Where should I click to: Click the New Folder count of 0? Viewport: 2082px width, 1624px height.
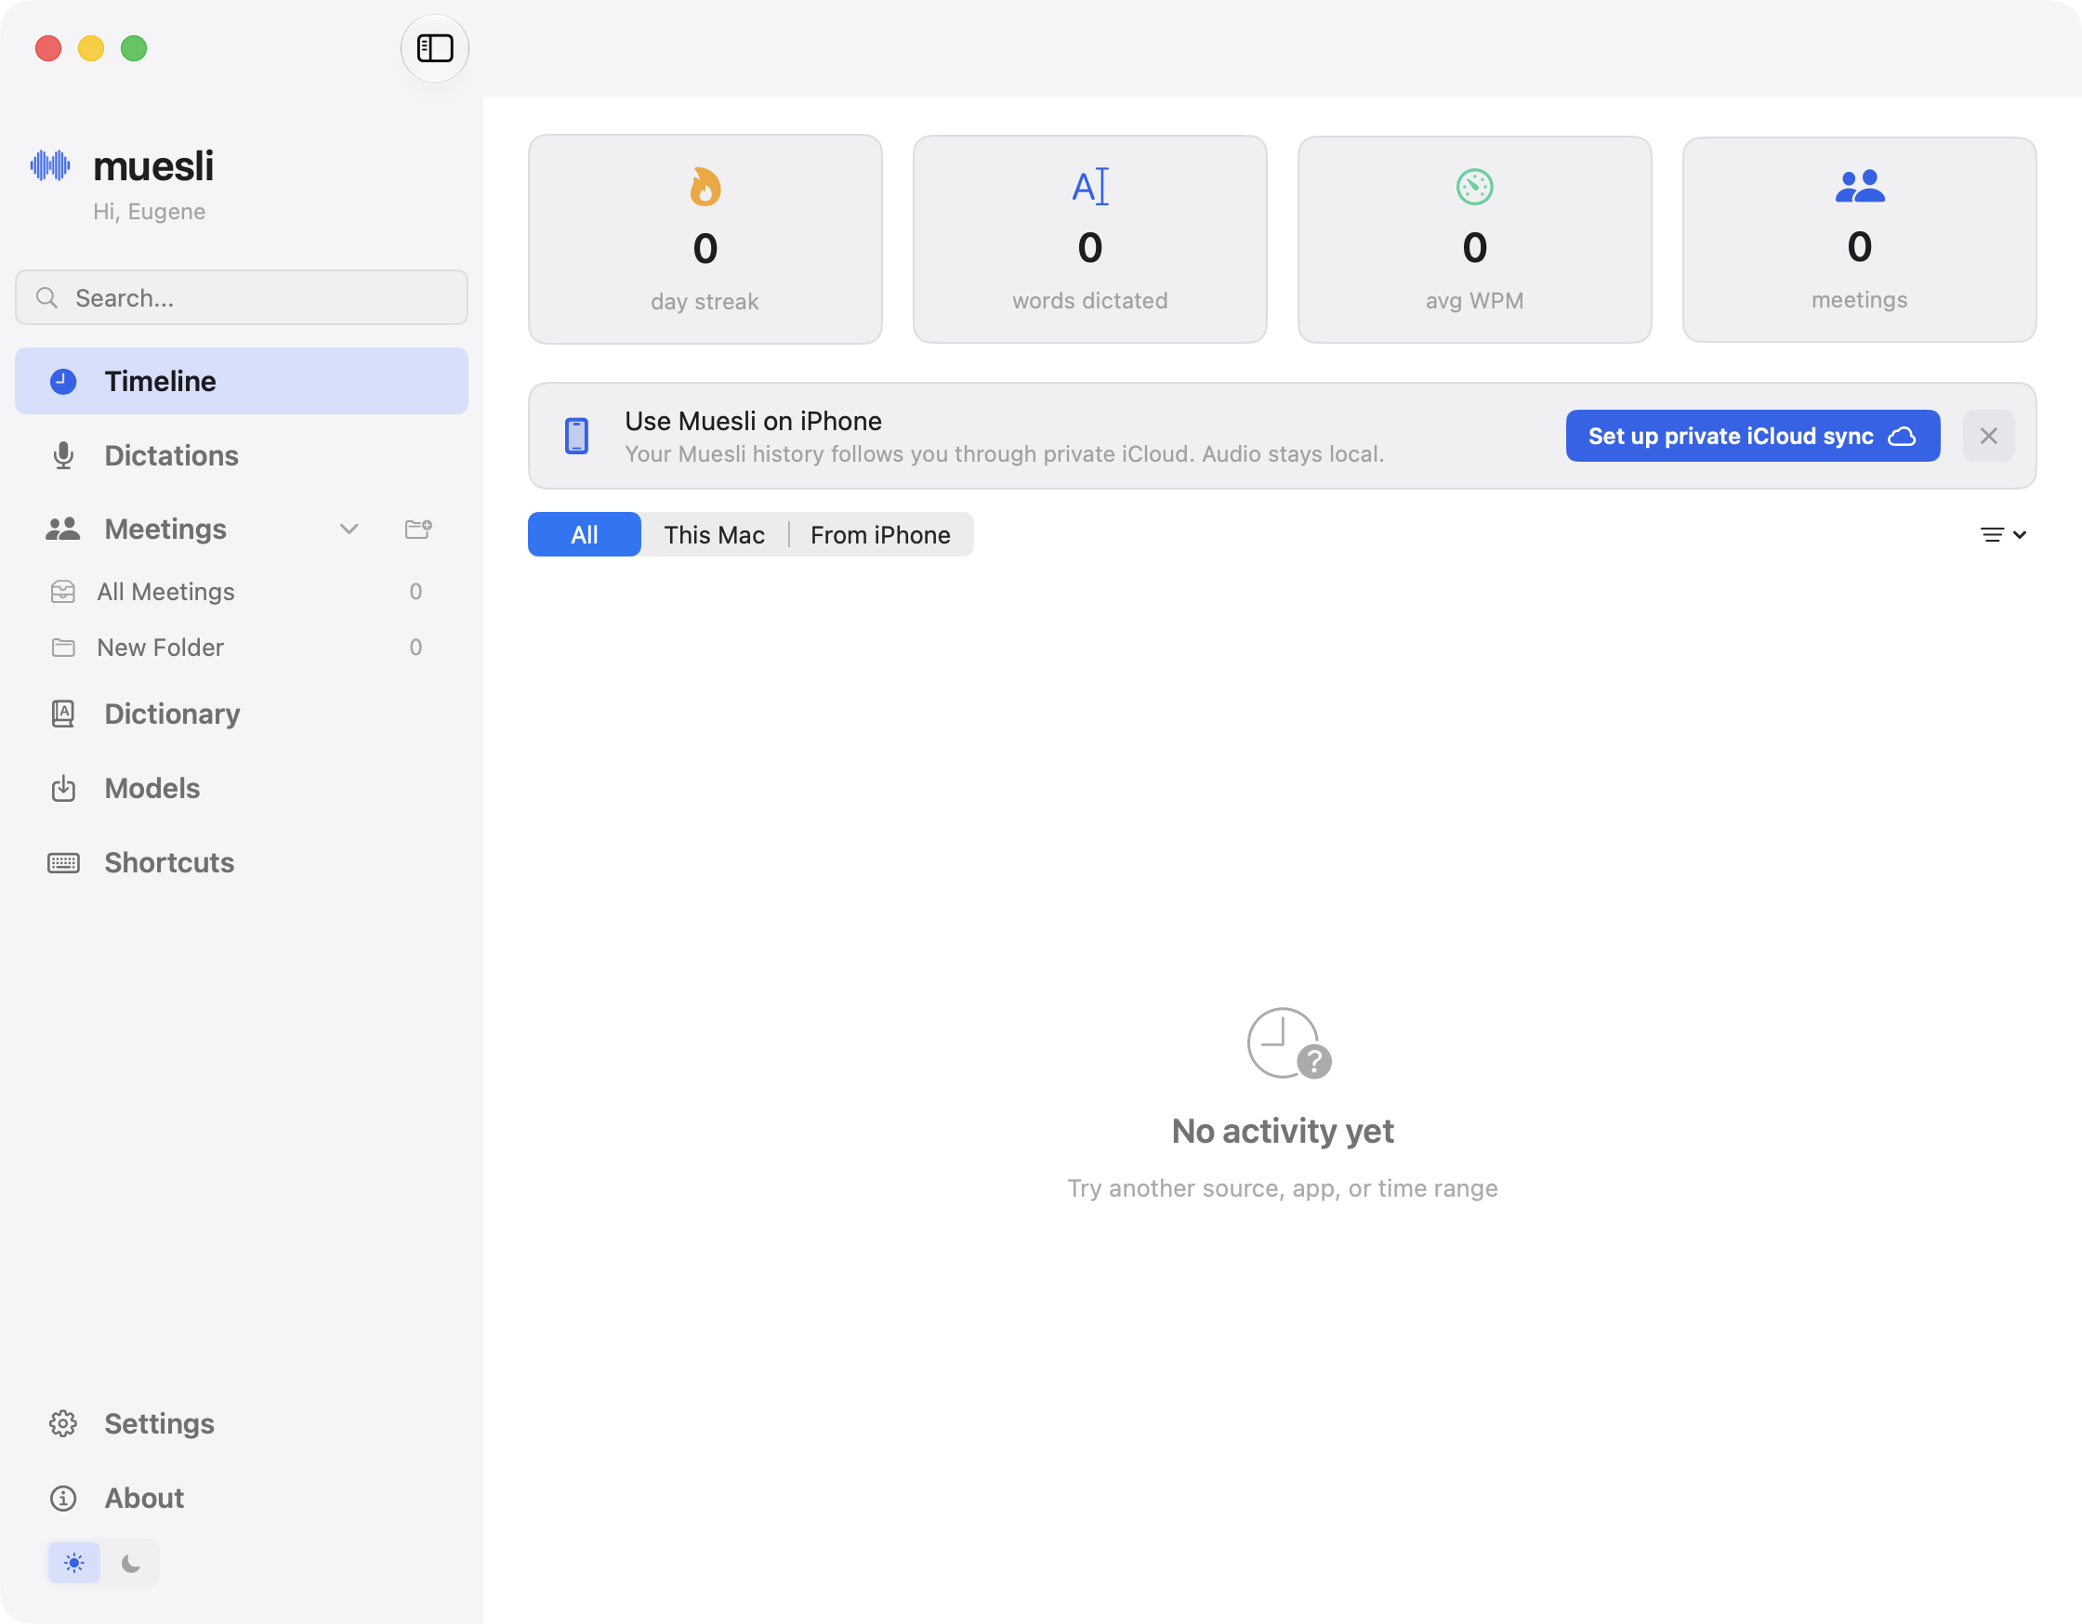(415, 648)
